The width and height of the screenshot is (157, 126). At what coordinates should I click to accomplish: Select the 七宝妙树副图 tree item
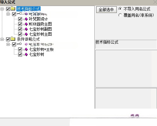(x=41, y=29)
